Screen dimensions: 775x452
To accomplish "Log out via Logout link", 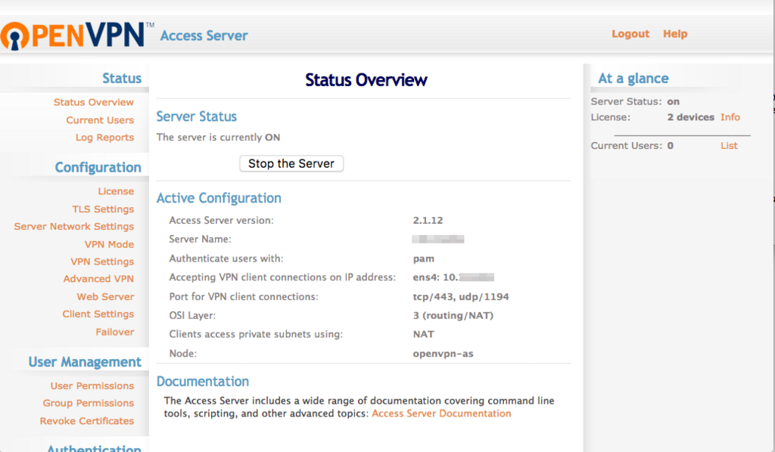I will [x=630, y=33].
